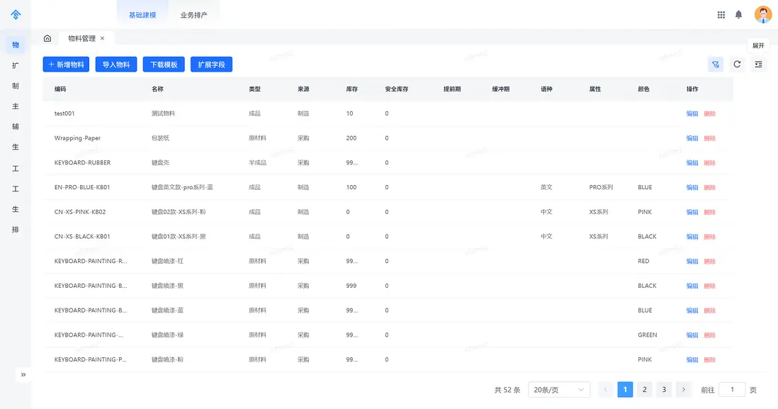
Task: Edit the CN-XS-BLACK-KB01 row
Action: 692,236
